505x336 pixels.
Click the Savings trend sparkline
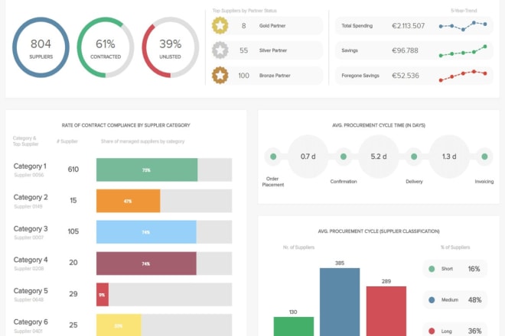(x=463, y=51)
